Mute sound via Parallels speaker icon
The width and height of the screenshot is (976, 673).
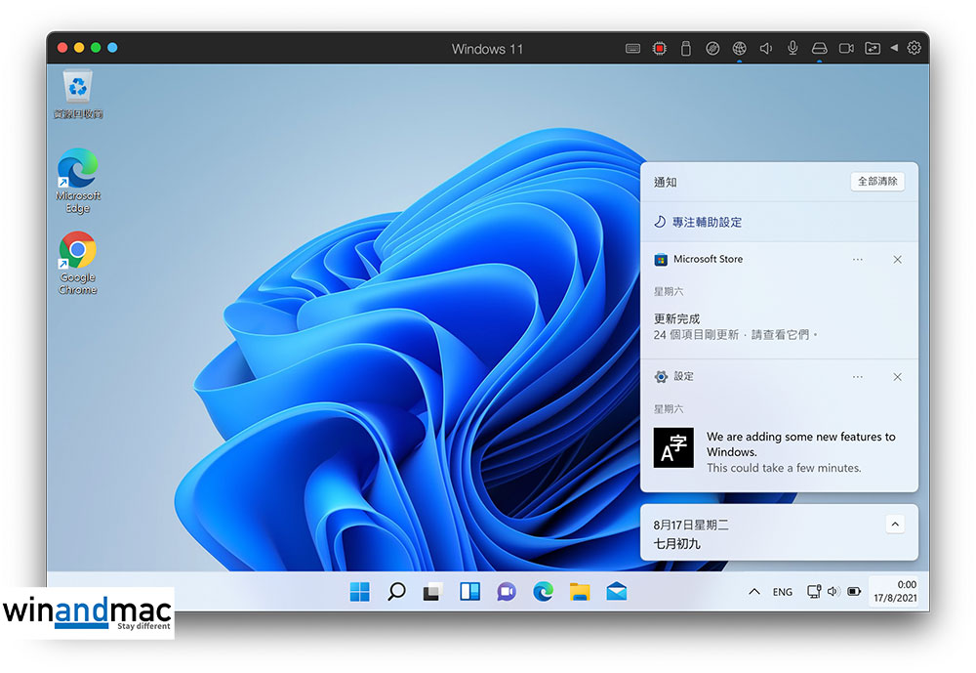766,48
